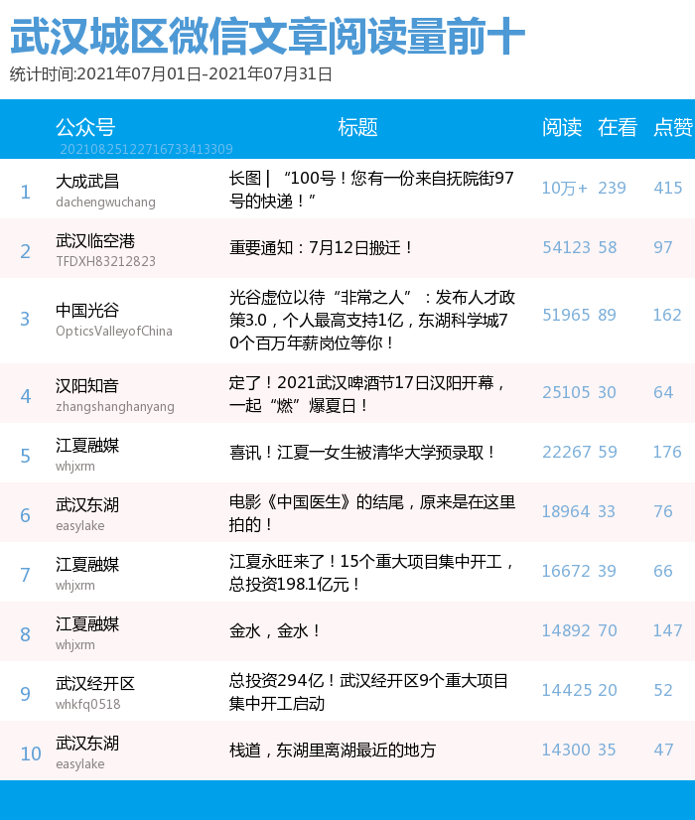Image resolution: width=695 pixels, height=820 pixels.
Task: Click the account ID TFDXH83212823
Action: pos(105,261)
